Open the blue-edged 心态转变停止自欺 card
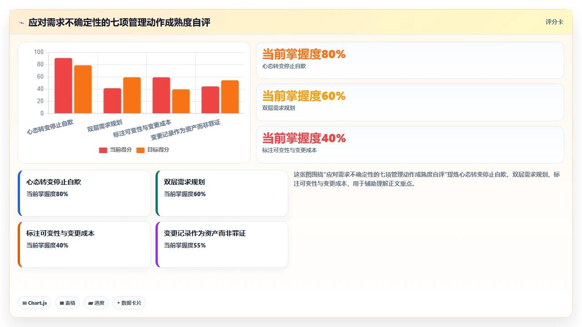This screenshot has height=327, width=582. (84, 193)
